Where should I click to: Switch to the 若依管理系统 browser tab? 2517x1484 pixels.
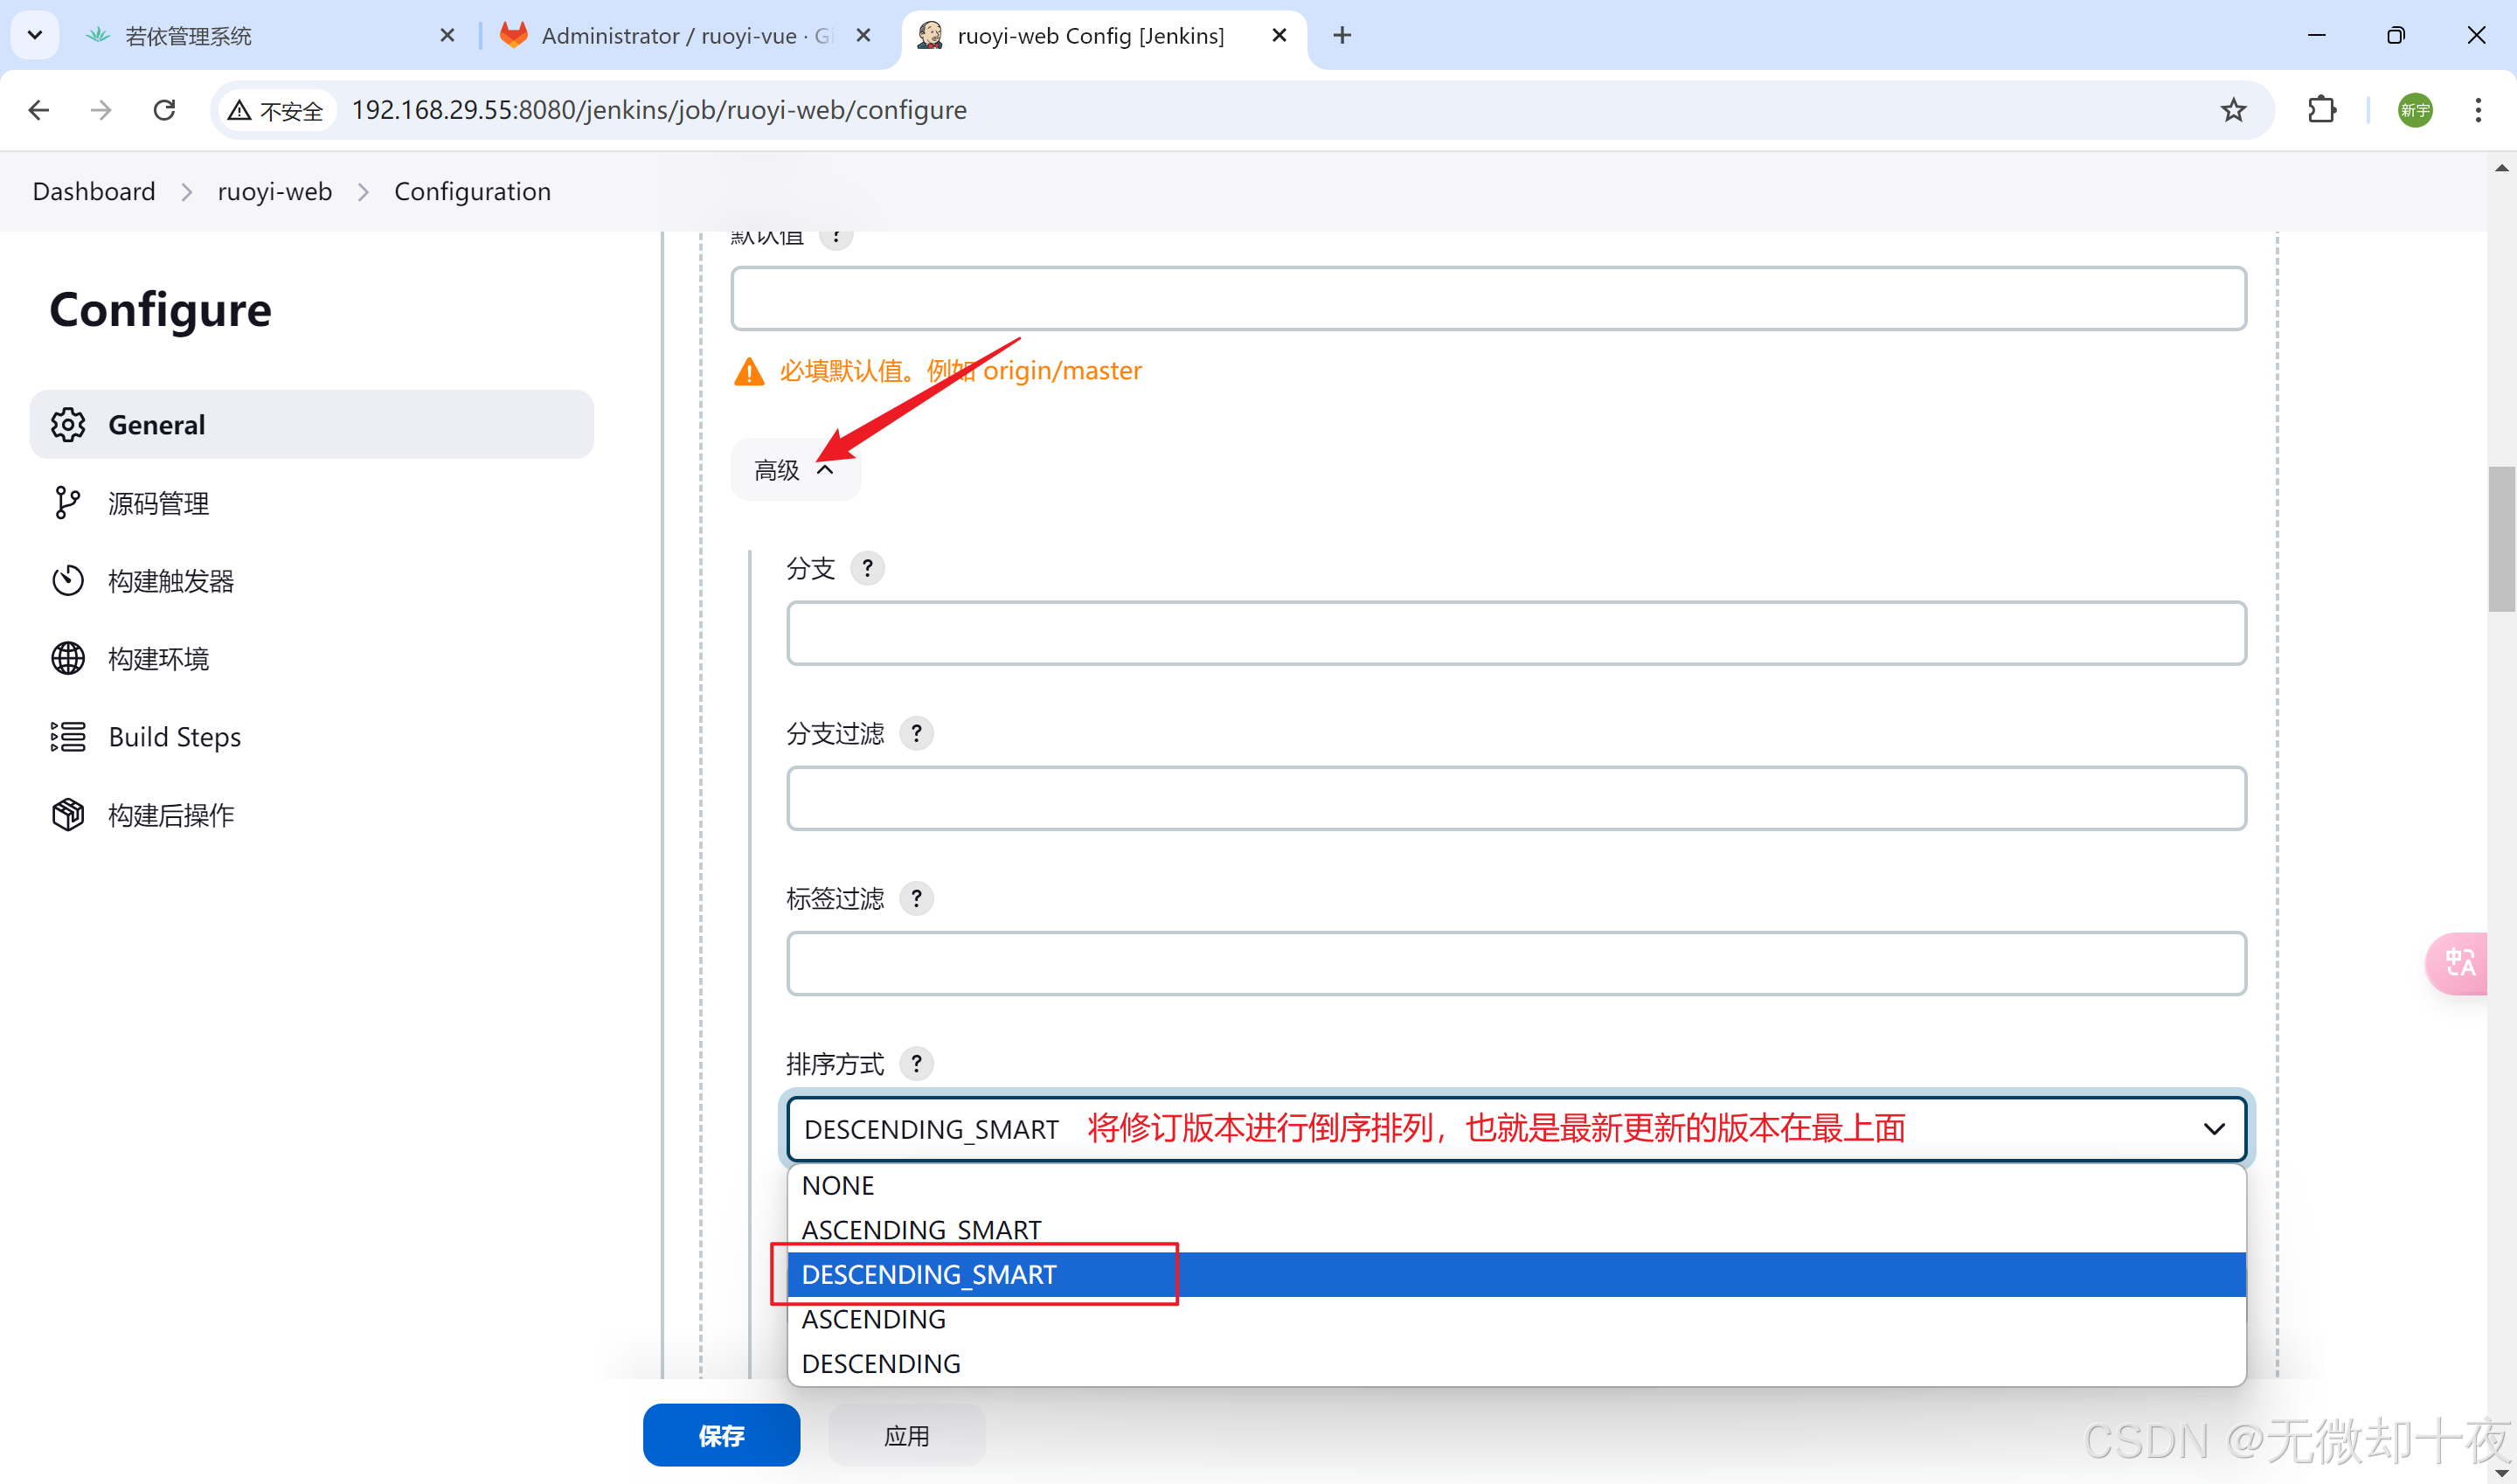click(189, 36)
